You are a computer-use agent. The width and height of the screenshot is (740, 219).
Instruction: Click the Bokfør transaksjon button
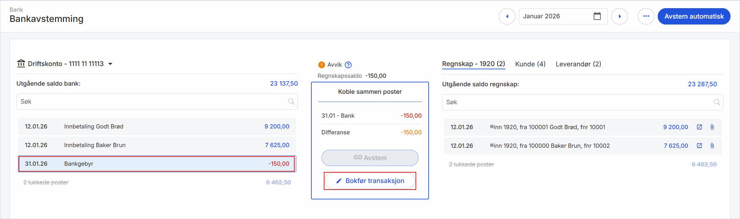(370, 181)
